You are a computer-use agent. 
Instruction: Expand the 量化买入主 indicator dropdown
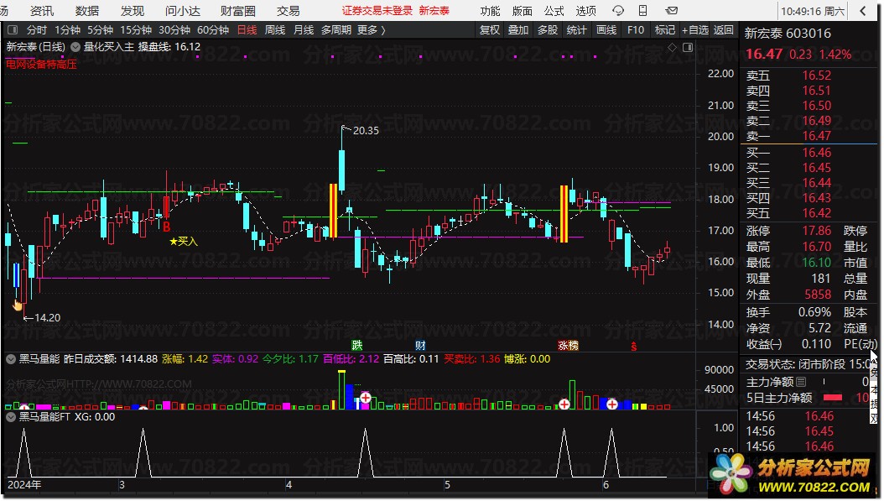tap(75, 47)
